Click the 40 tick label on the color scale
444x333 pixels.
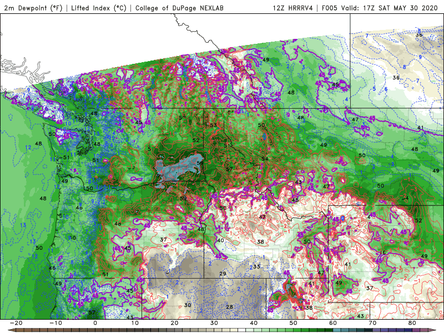click(x=254, y=323)
